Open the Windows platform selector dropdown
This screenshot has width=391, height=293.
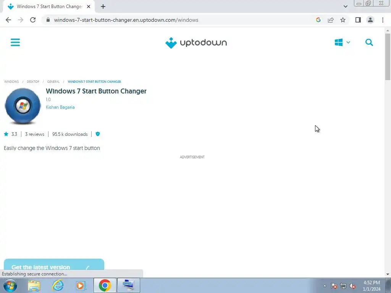click(x=343, y=42)
